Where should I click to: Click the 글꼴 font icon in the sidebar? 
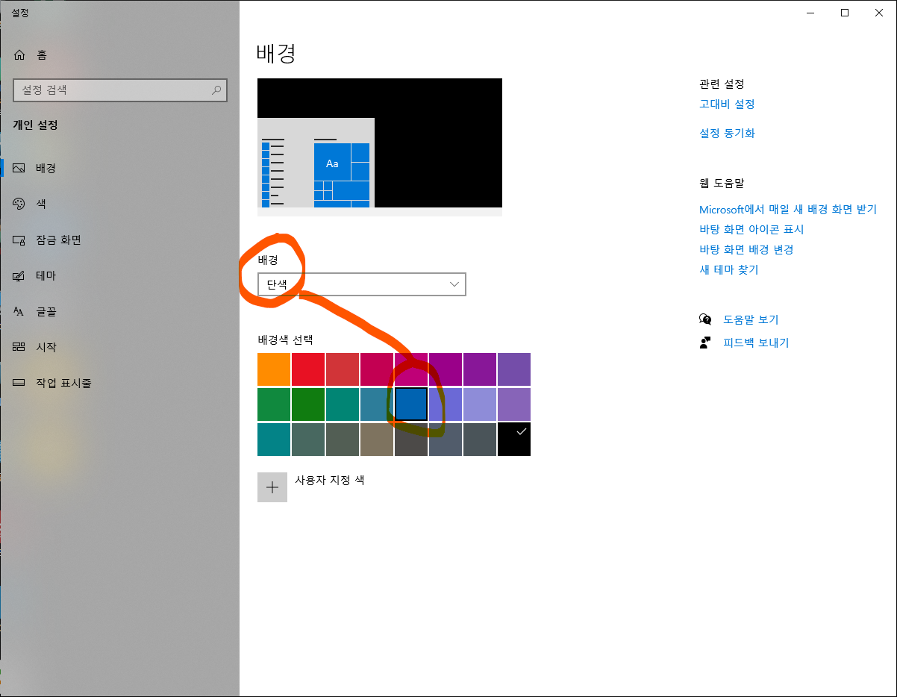19,311
